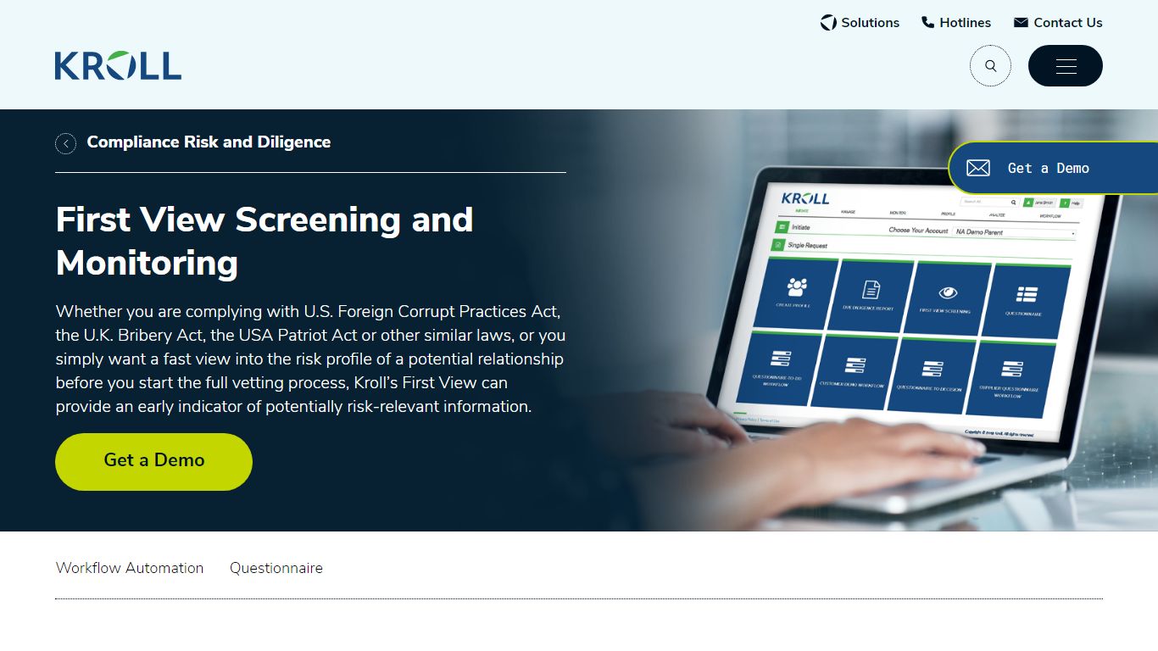Open Solutions in top bar
Screen dimensions: 1158x651
coord(860,23)
